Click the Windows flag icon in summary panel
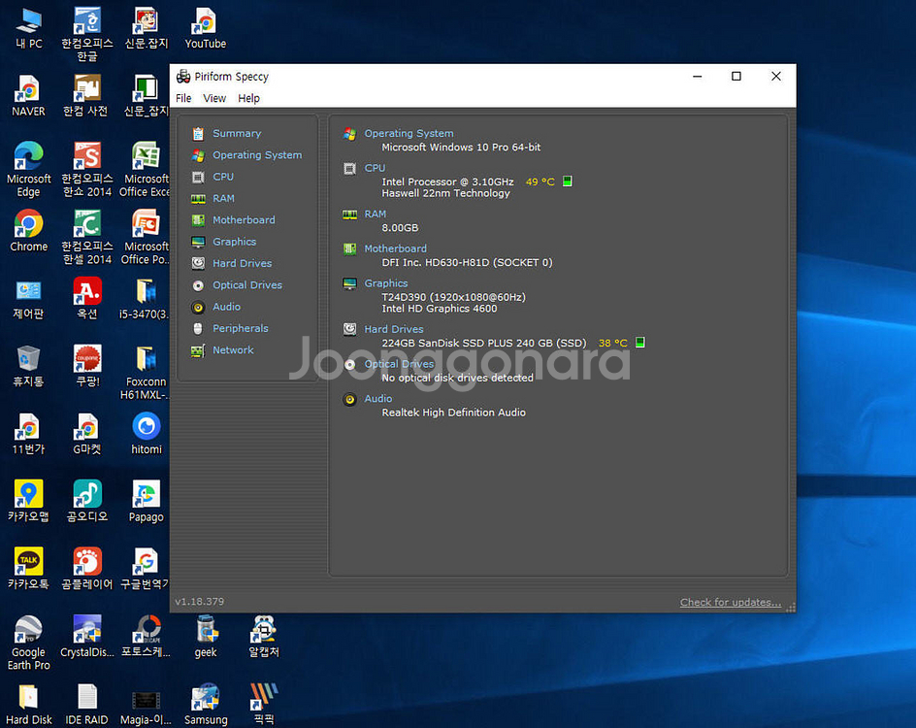 [x=350, y=134]
